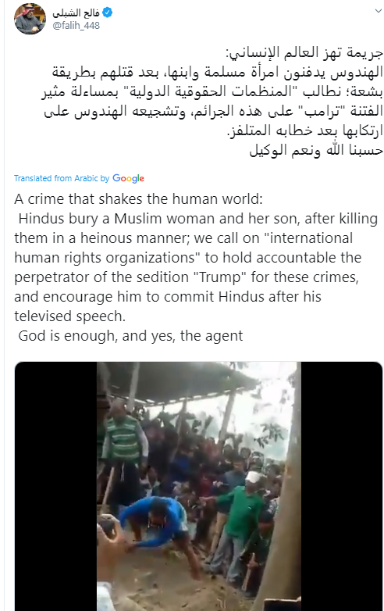This screenshot has width=384, height=611.
Task: Click the line "A crime that shakes the human world"
Action: [x=138, y=199]
